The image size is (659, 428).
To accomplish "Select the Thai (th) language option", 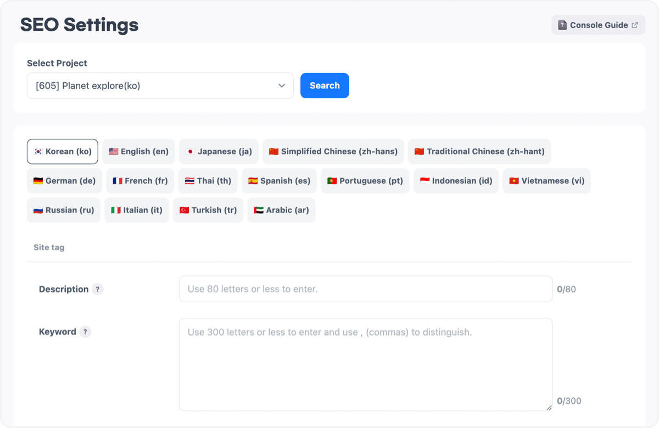I will click(x=208, y=181).
